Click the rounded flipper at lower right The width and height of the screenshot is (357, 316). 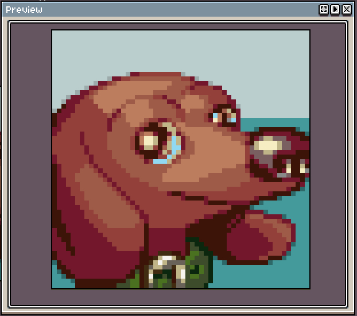261,236
